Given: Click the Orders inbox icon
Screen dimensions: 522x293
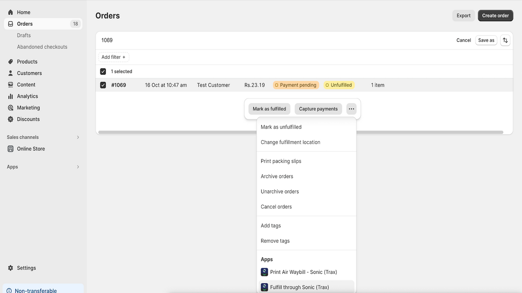Looking at the screenshot, I should (x=11, y=24).
